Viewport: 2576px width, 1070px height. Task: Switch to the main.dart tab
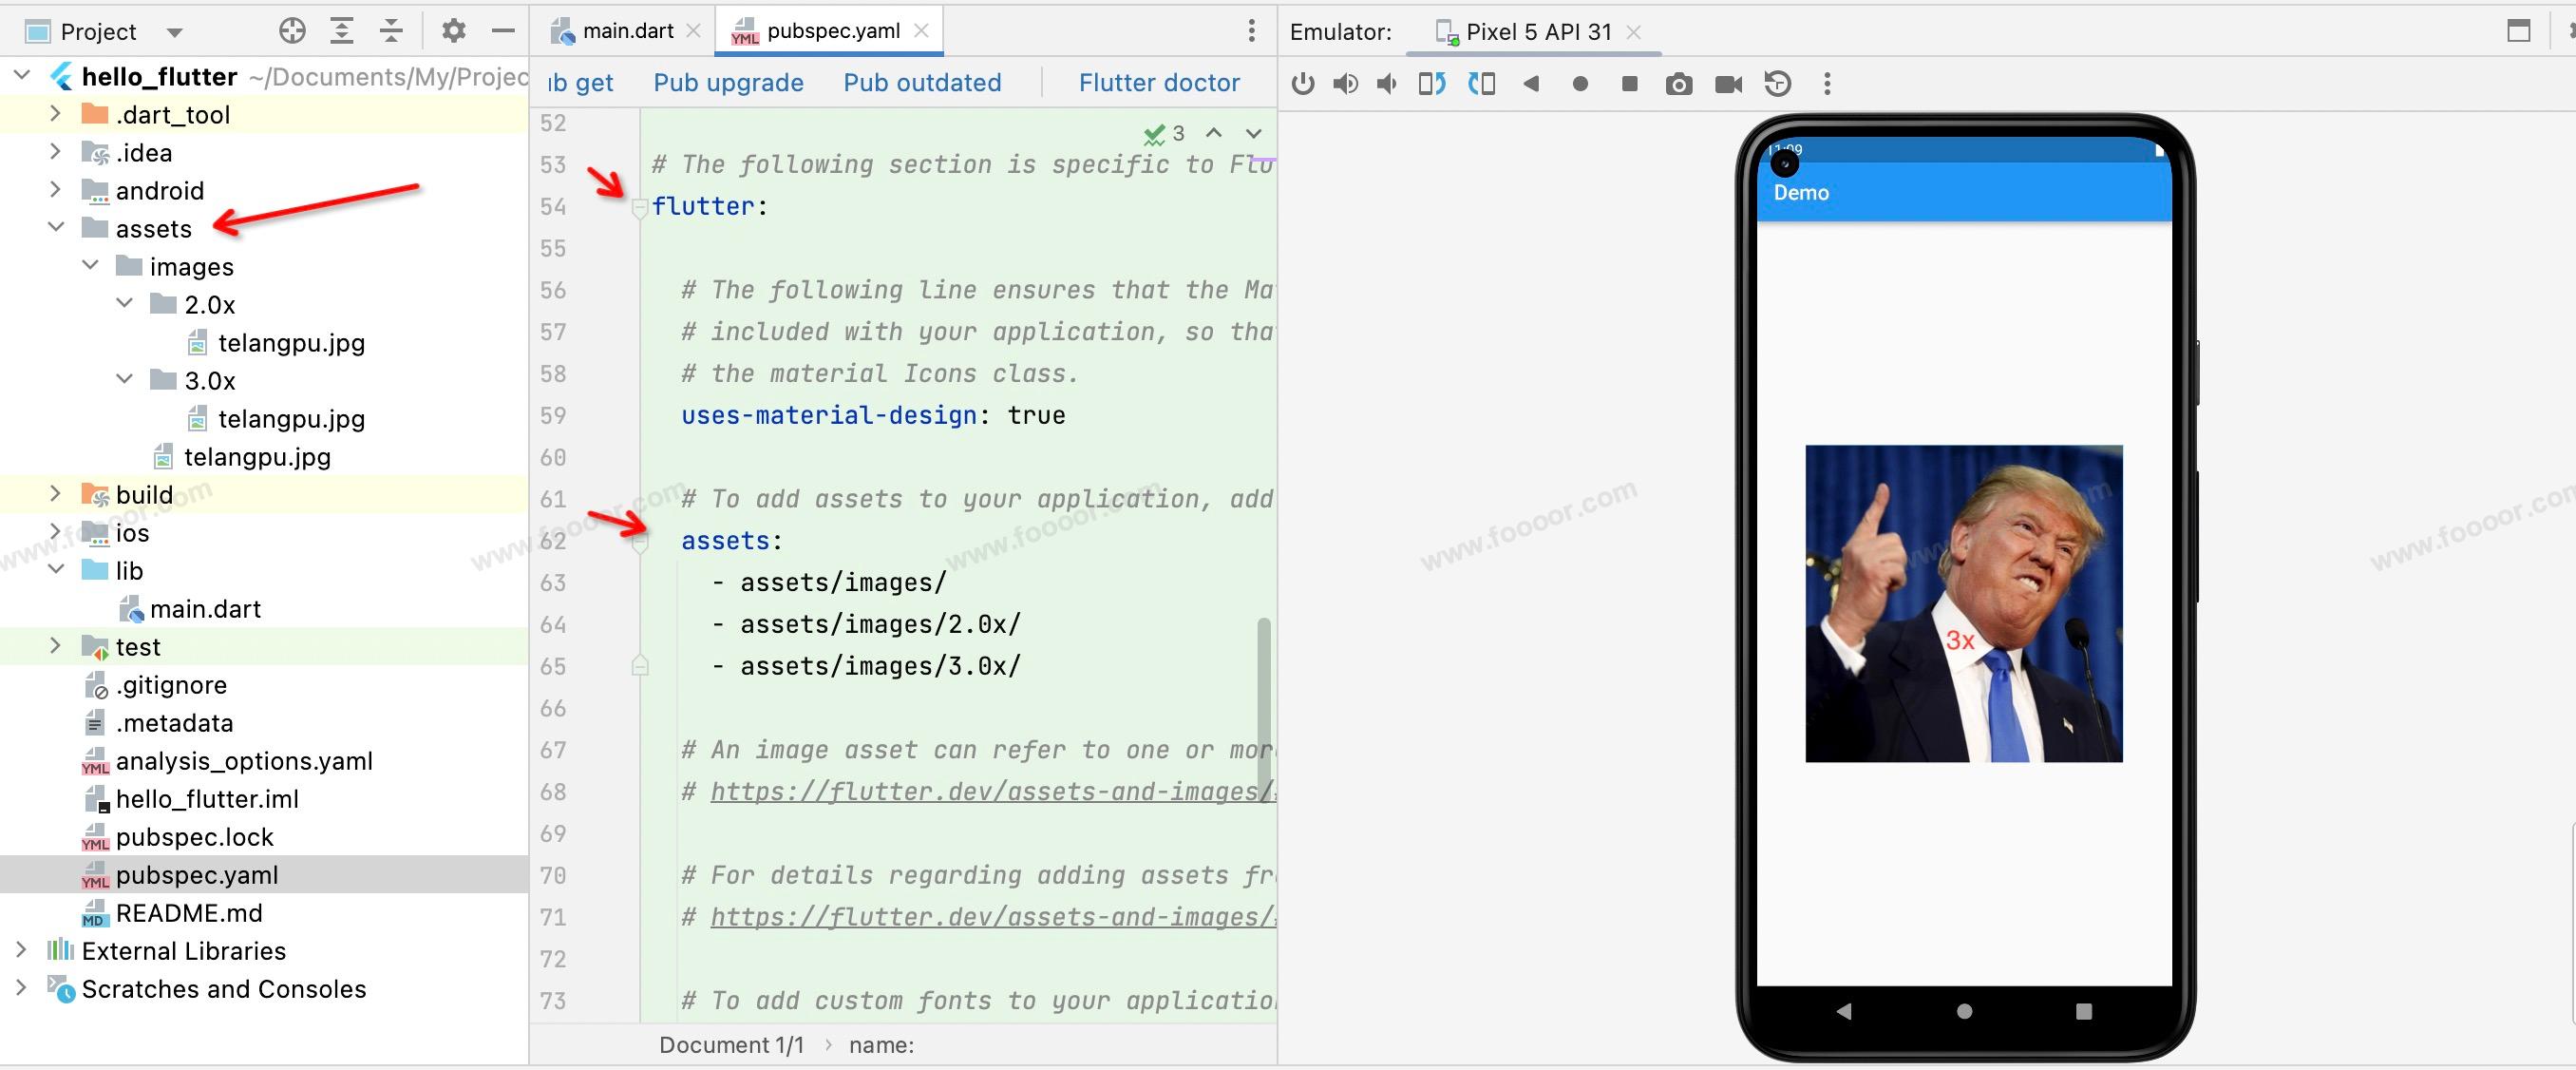point(627,31)
